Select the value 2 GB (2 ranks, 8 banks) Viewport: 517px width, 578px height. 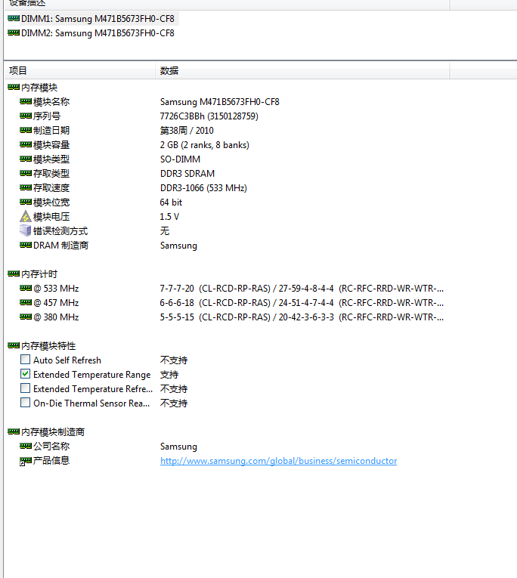pos(205,145)
